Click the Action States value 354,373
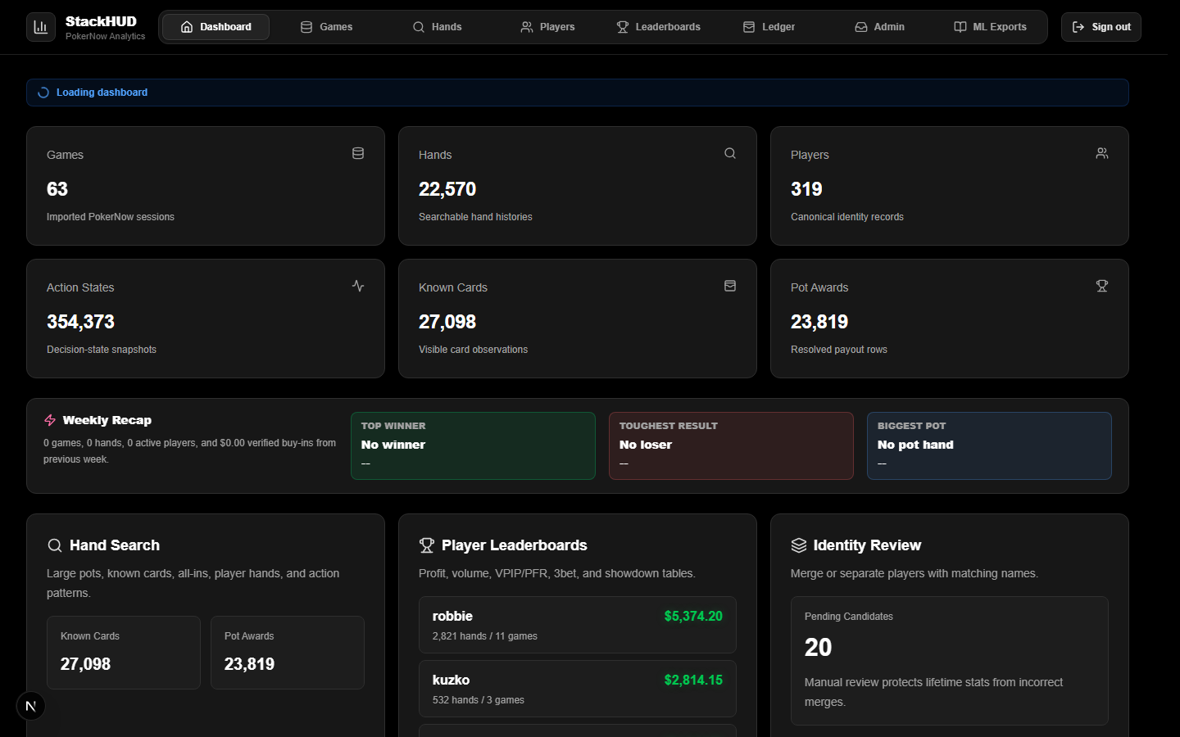The image size is (1180, 737). [x=80, y=322]
